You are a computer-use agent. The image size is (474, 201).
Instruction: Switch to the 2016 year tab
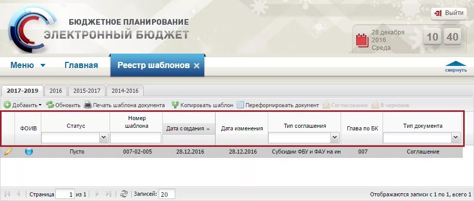coord(56,91)
